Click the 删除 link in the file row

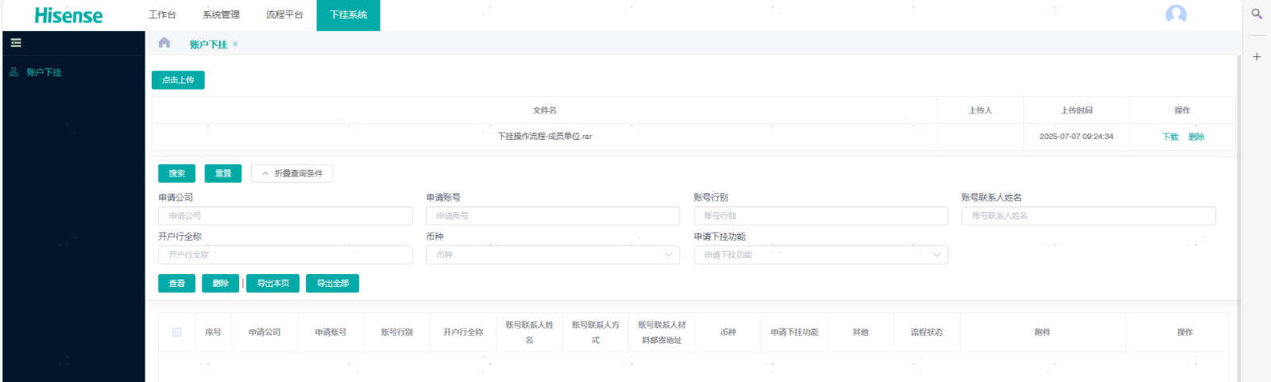pyautogui.click(x=1196, y=137)
